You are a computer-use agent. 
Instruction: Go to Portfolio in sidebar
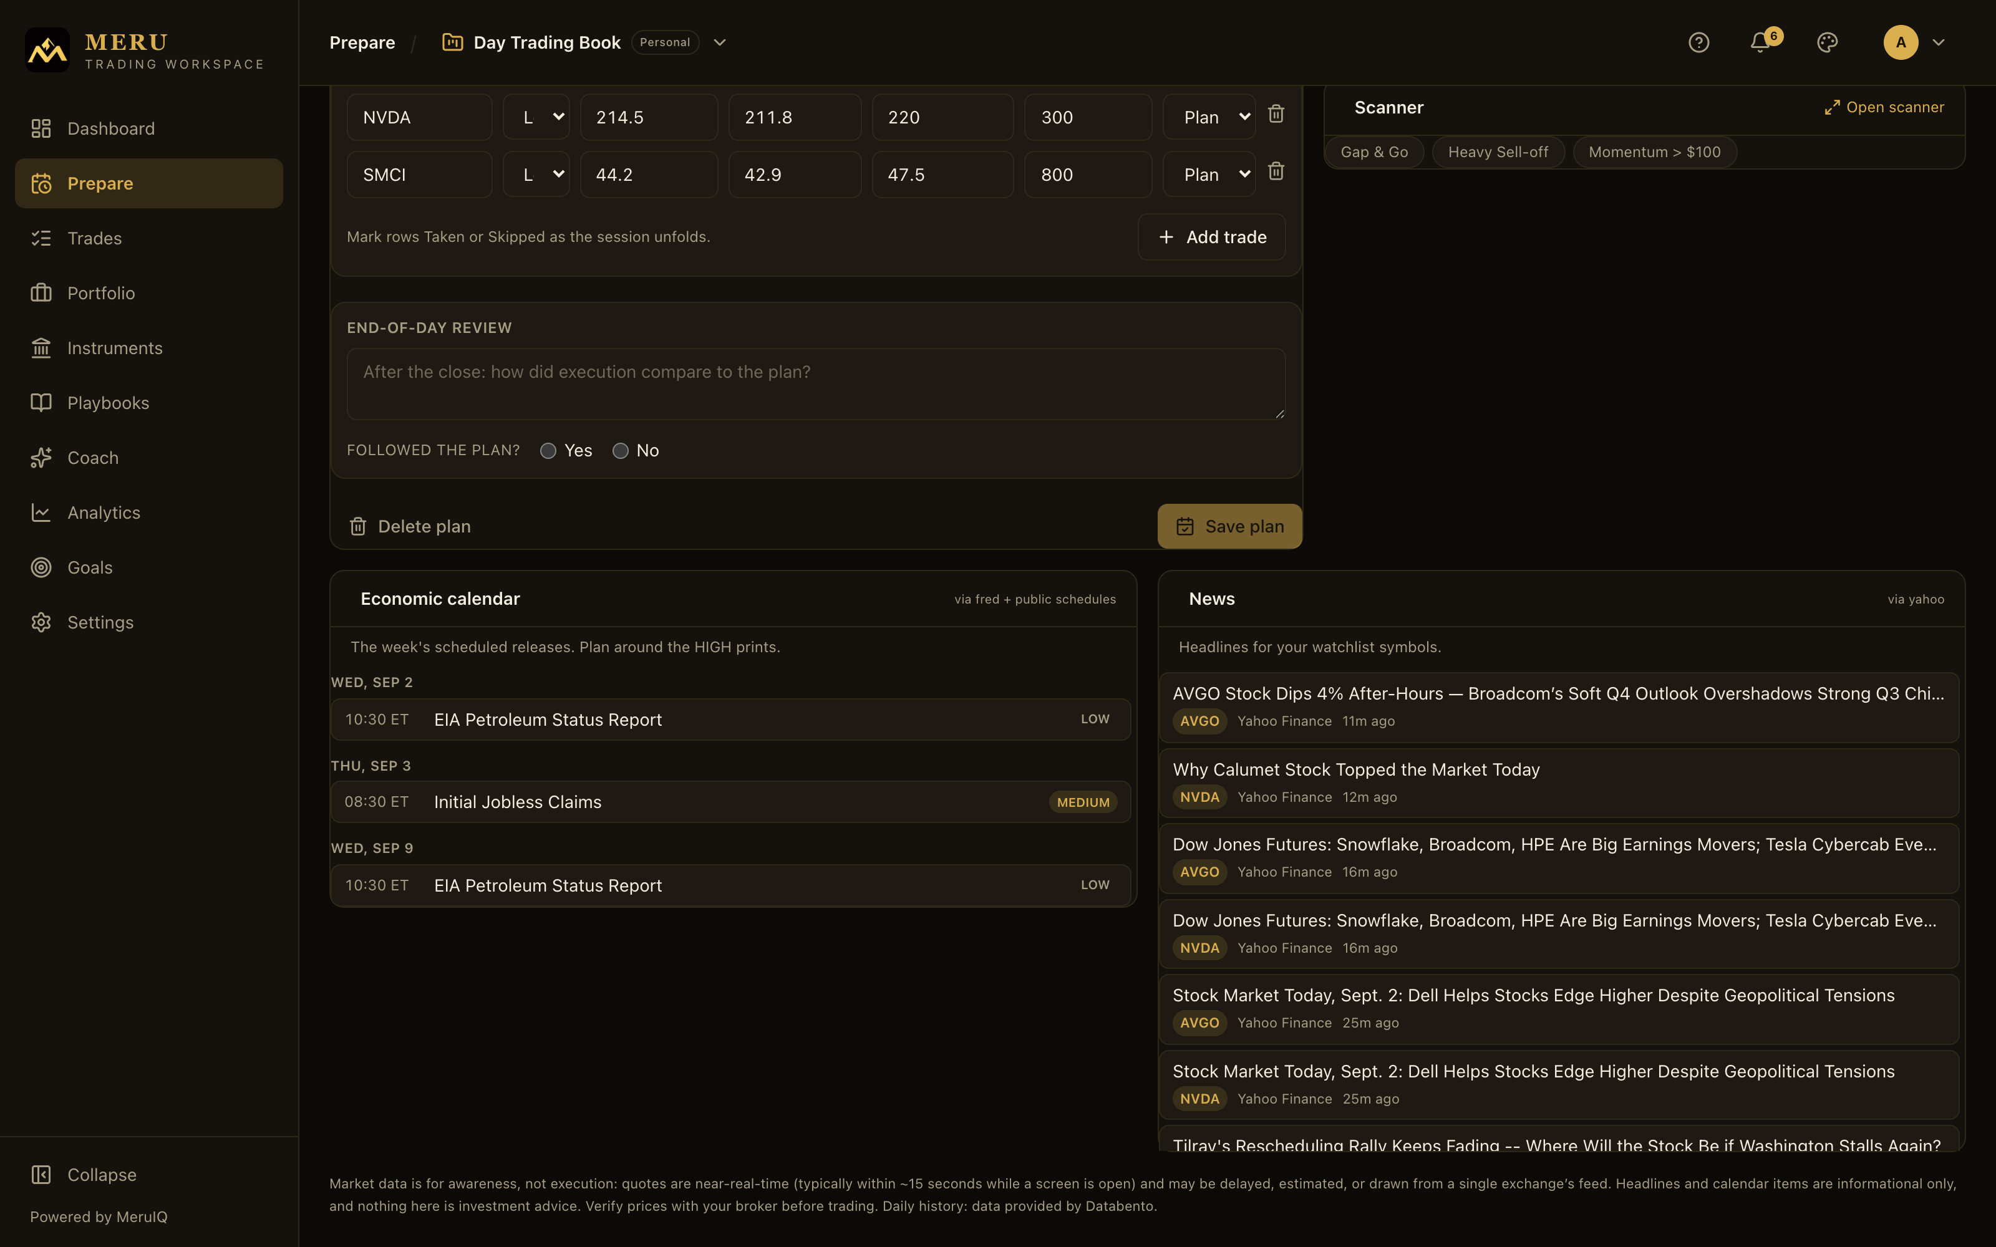click(x=148, y=293)
